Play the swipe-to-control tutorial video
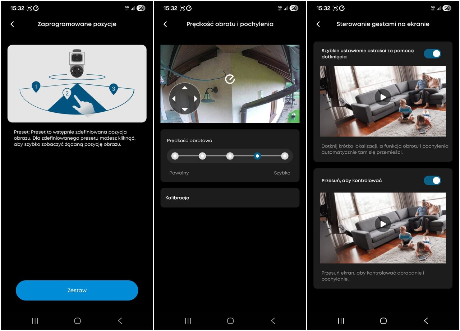Image resolution: width=460 pixels, height=331 pixels. 383,224
